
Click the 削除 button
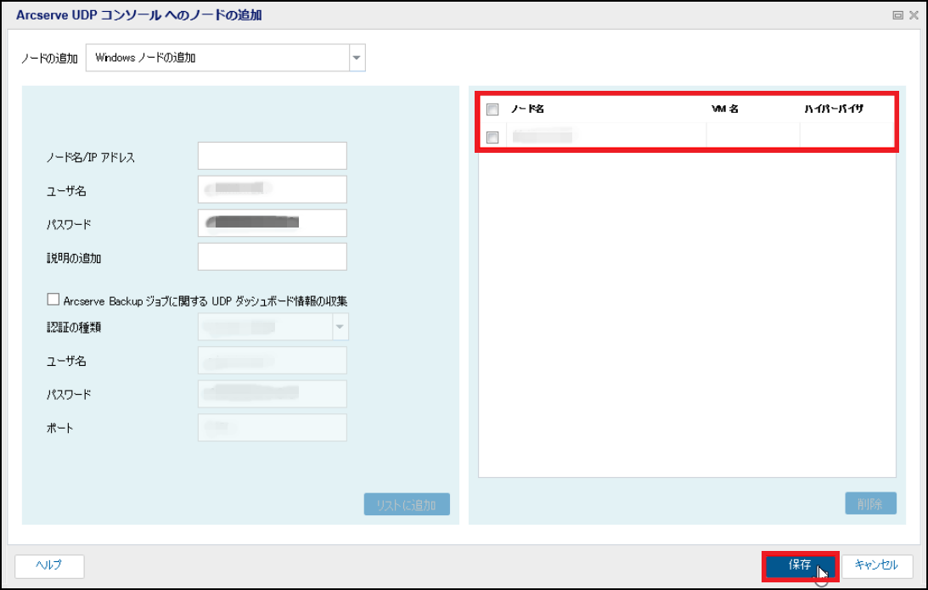(x=870, y=503)
